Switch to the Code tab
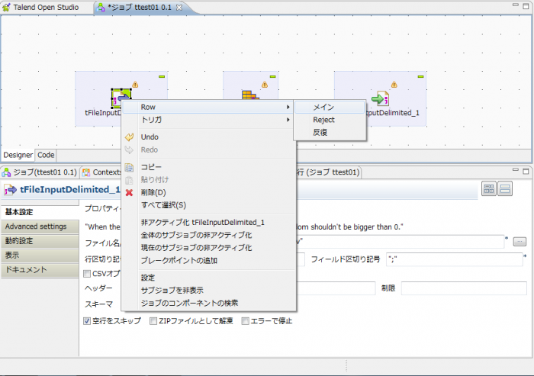The image size is (534, 376). pos(46,155)
